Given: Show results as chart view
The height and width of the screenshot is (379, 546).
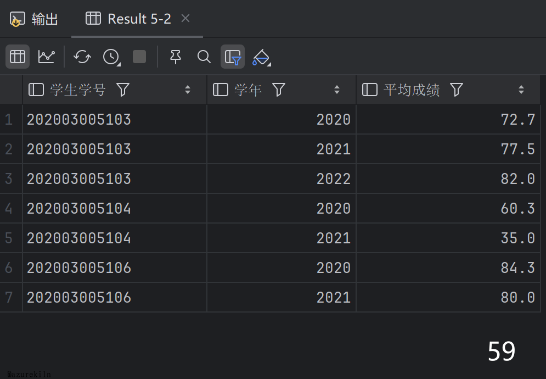Looking at the screenshot, I should point(46,57).
